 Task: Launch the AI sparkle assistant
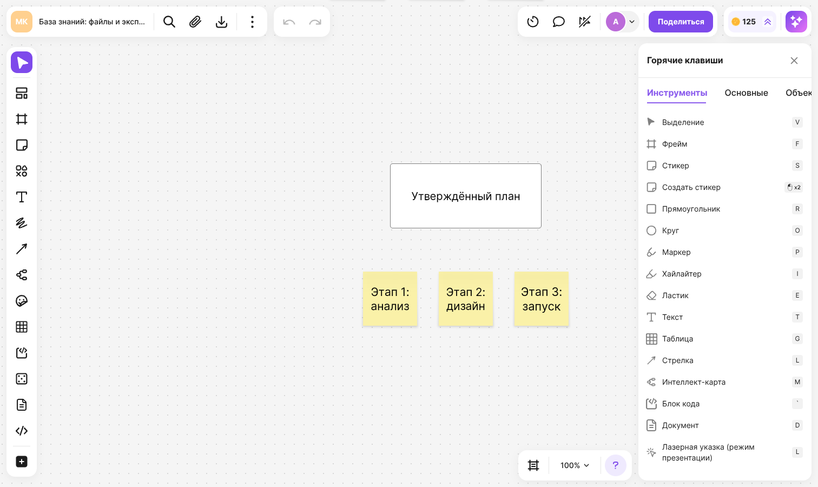796,22
